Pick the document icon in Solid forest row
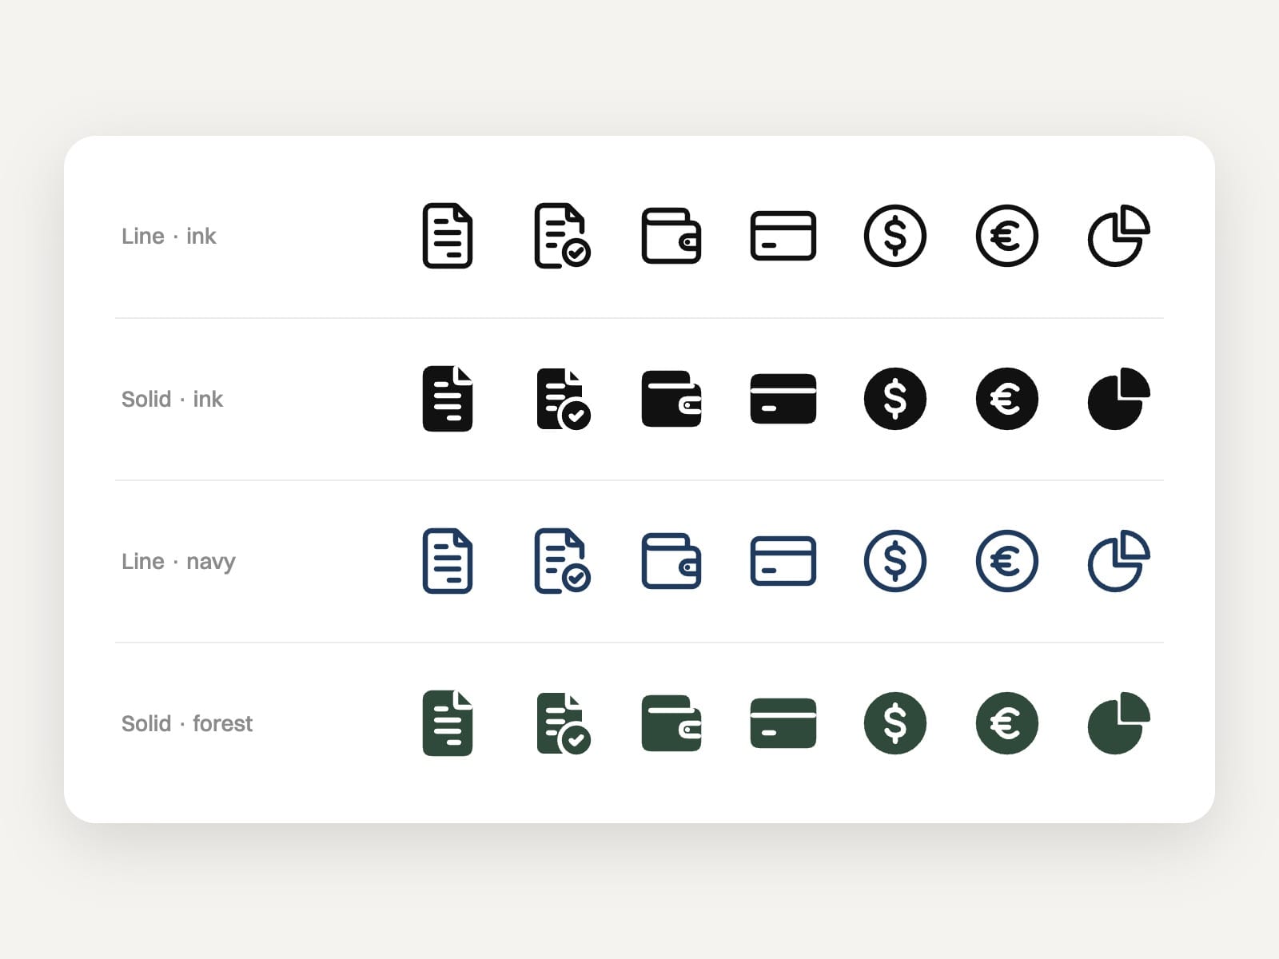 [448, 723]
